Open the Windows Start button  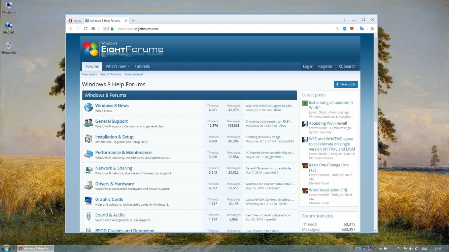pyautogui.click(x=7, y=248)
